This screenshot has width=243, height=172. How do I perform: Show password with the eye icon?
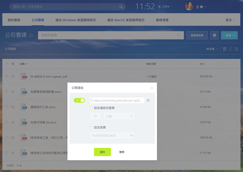(132, 136)
